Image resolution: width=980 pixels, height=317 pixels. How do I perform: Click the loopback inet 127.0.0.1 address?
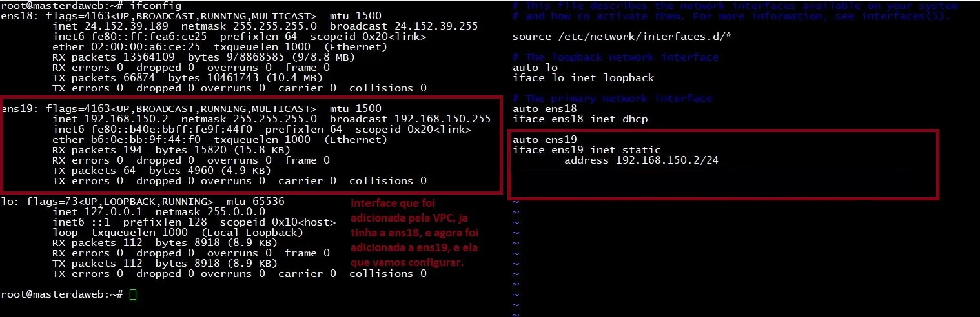click(x=114, y=212)
